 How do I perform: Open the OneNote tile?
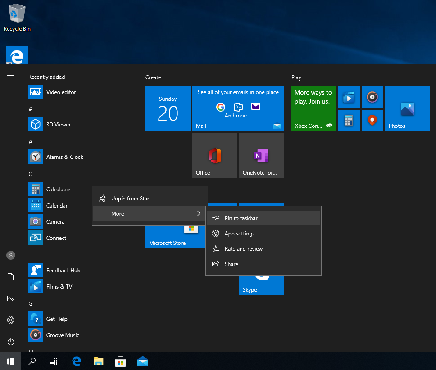point(262,156)
